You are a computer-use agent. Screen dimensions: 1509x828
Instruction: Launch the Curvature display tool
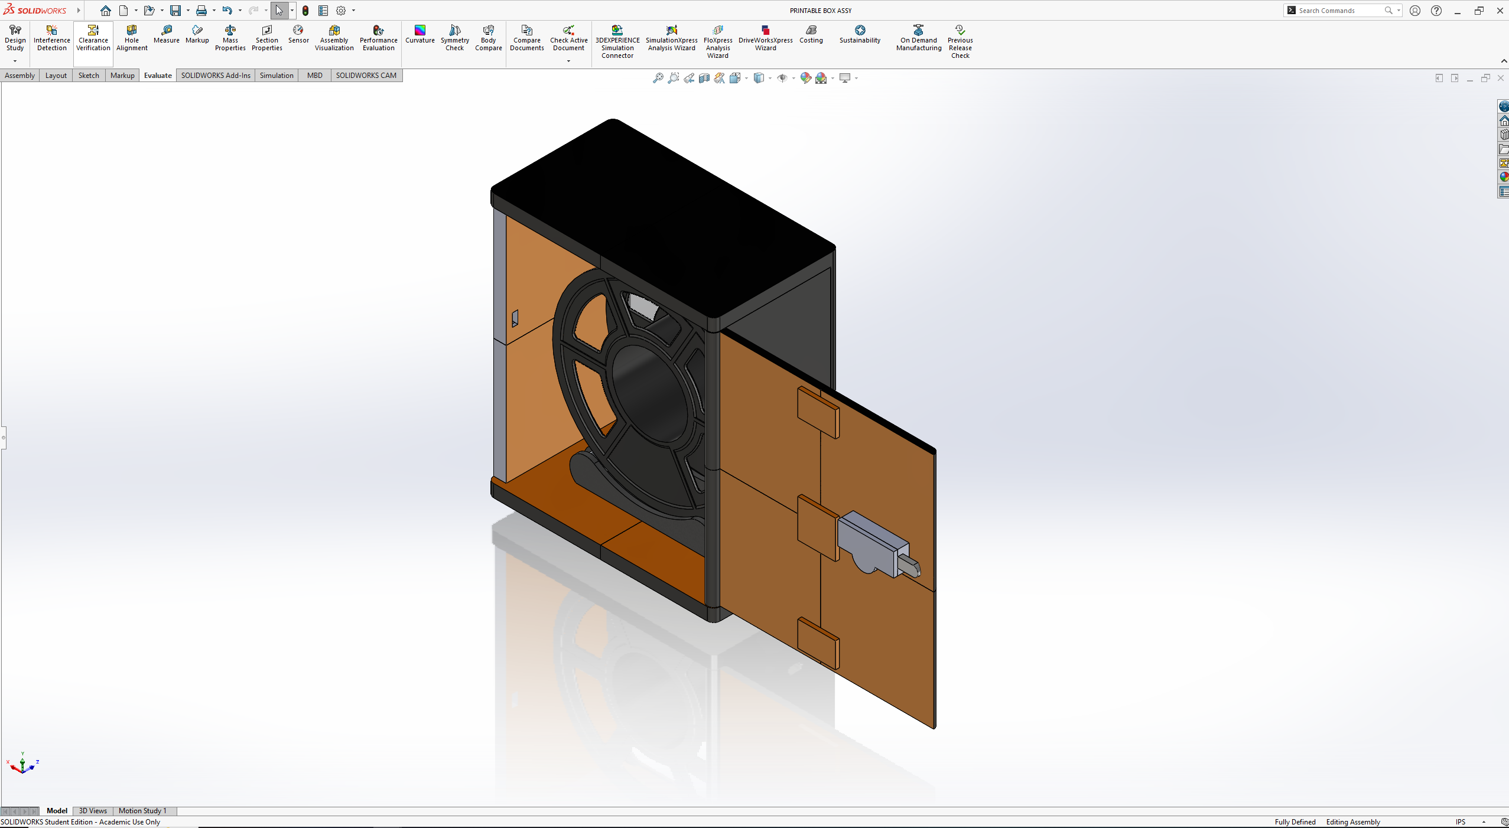419,34
